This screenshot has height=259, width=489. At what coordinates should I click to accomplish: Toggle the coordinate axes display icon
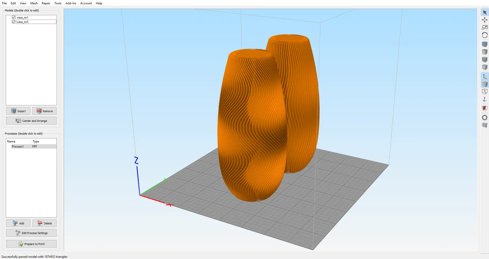[x=485, y=76]
